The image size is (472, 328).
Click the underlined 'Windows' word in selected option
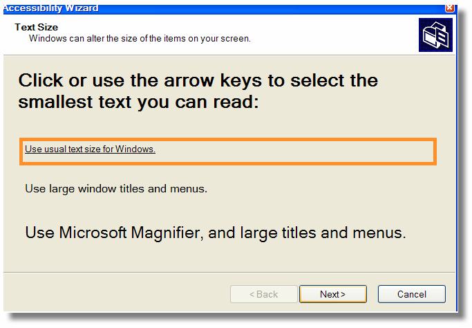click(135, 149)
